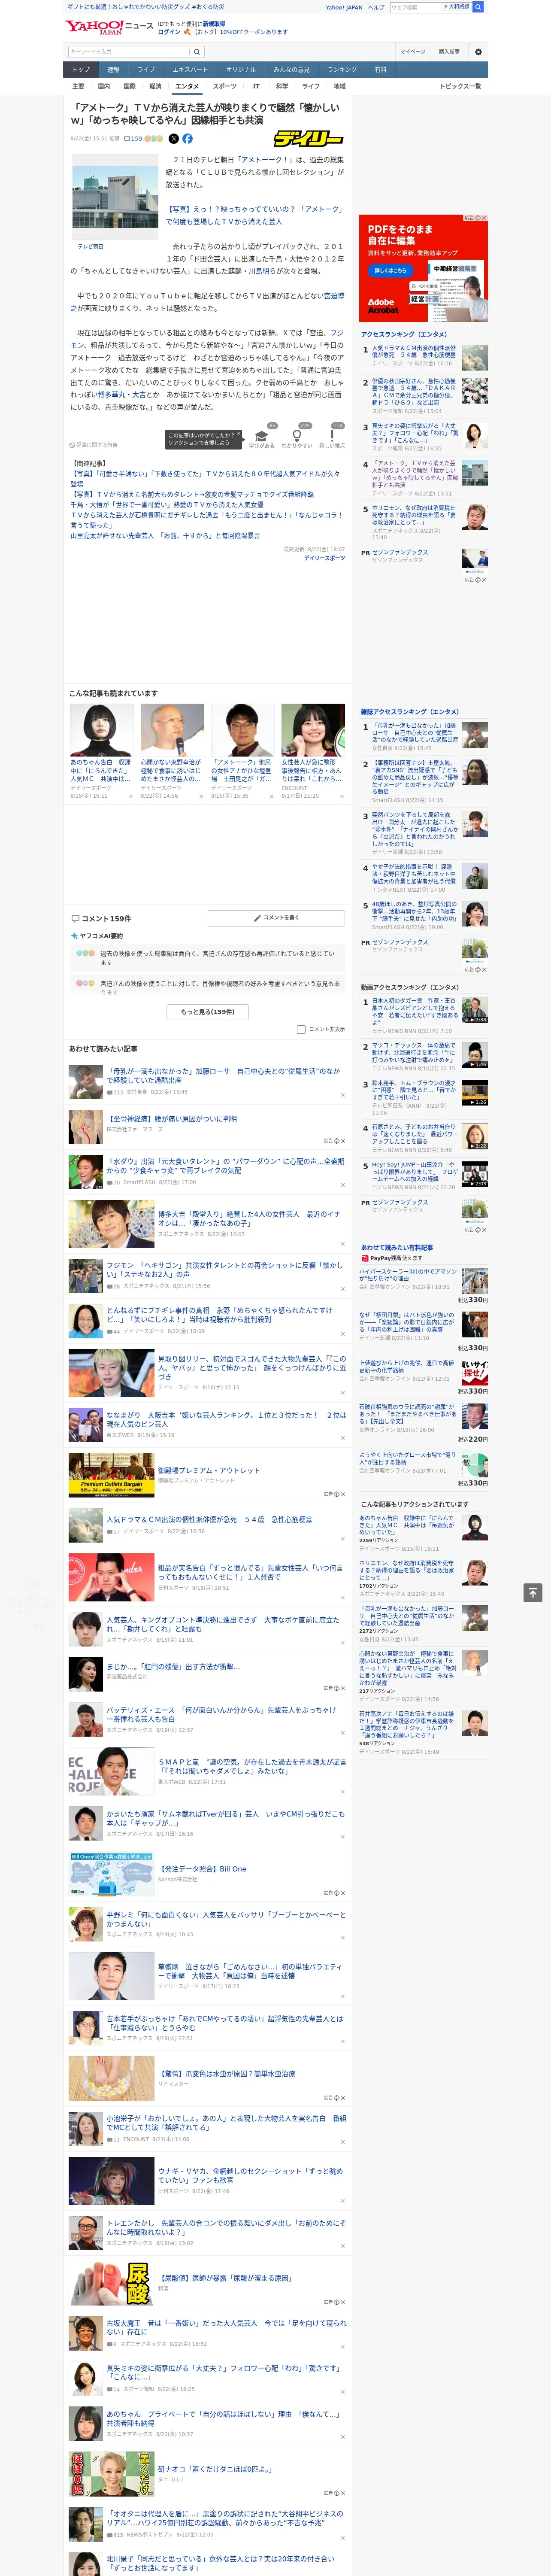Click the ログイン link
Viewport: 551px width, 2576px height.
pyautogui.click(x=169, y=32)
